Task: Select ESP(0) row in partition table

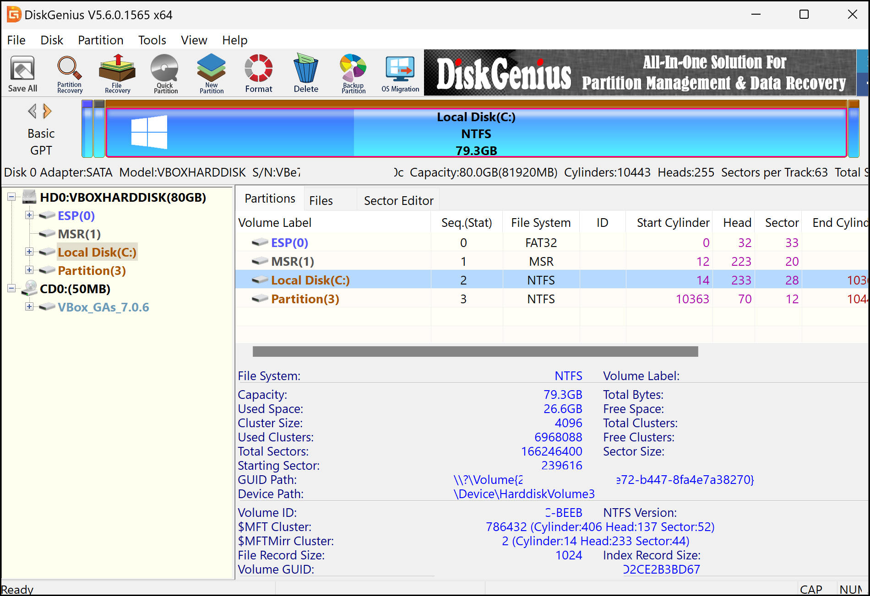Action: click(x=552, y=242)
